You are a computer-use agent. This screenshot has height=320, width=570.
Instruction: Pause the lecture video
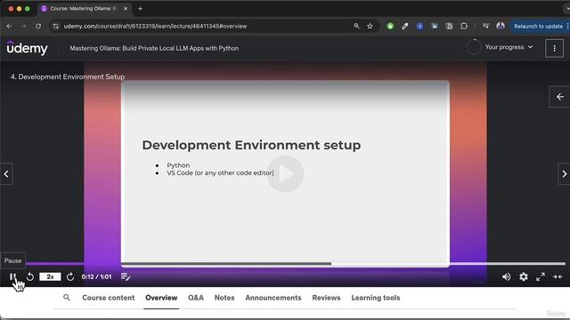[12, 276]
